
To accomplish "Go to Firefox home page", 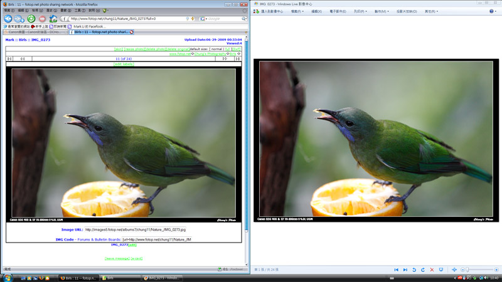I will 53,19.
